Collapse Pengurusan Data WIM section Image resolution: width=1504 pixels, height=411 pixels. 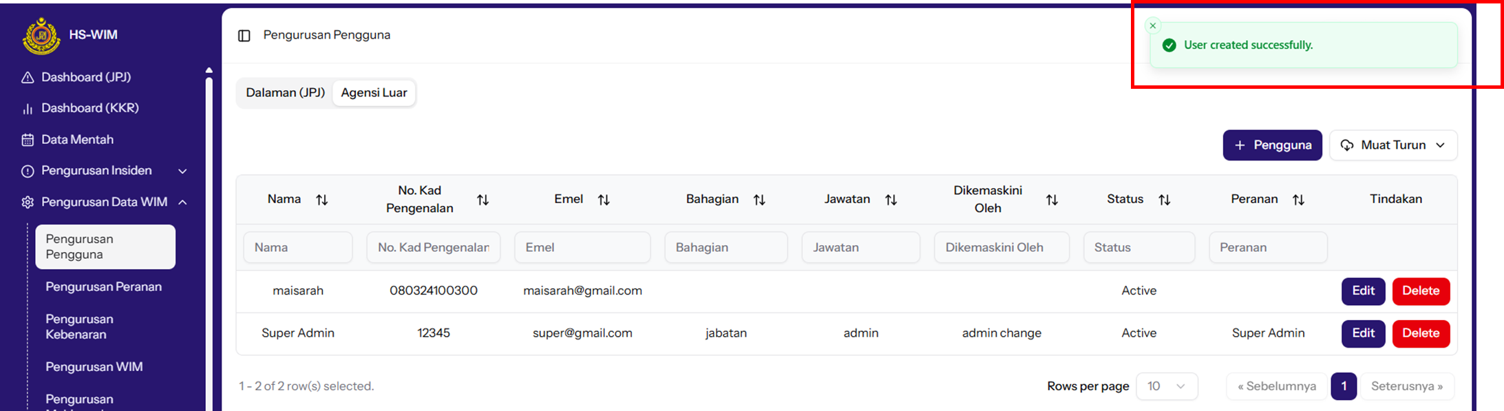pyautogui.click(x=182, y=202)
